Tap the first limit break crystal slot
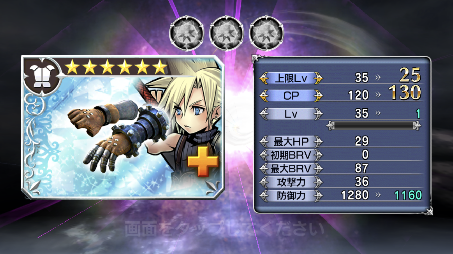This screenshot has height=254, width=453. tap(187, 34)
